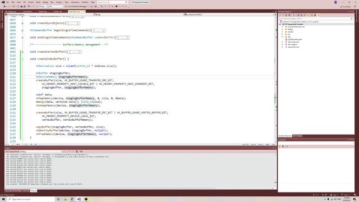The width and height of the screenshot is (359, 202).
Task: Click the Visual Studio taskbar icon
Action: [x=79, y=199]
